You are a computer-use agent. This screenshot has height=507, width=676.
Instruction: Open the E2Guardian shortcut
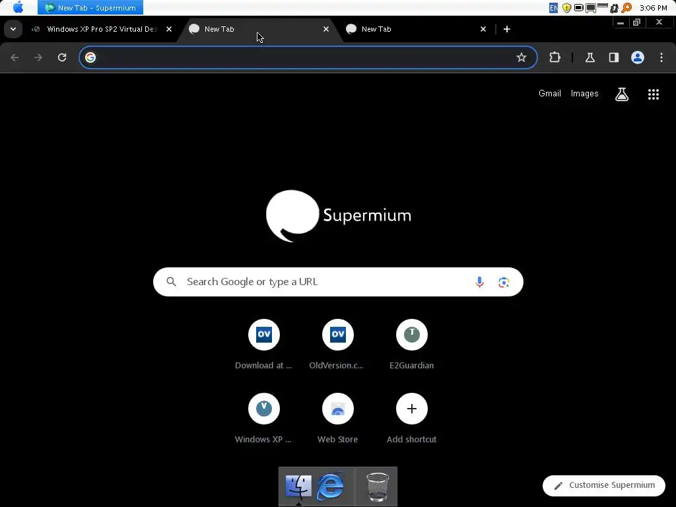click(x=412, y=345)
